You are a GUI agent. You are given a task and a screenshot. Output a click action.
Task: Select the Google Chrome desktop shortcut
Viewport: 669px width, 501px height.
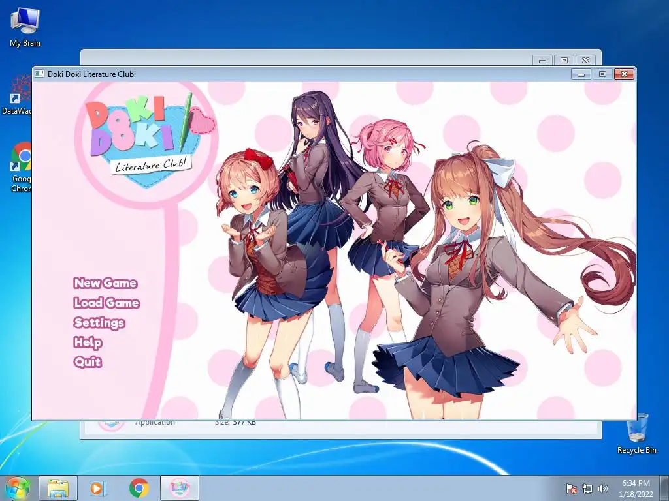tap(20, 167)
